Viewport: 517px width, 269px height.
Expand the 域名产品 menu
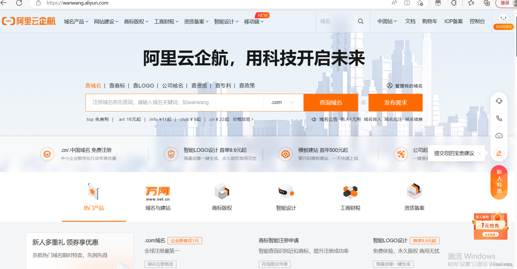point(76,21)
